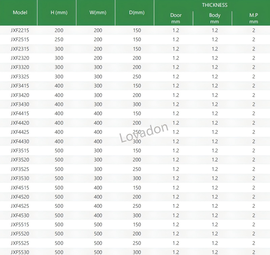
Task: Select model JXF3430 cell
Action: coord(20,104)
